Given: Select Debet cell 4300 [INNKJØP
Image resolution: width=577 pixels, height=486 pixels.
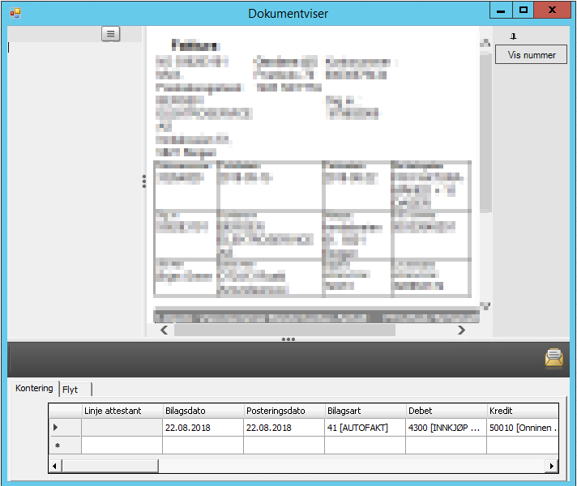Looking at the screenshot, I should pos(446,428).
